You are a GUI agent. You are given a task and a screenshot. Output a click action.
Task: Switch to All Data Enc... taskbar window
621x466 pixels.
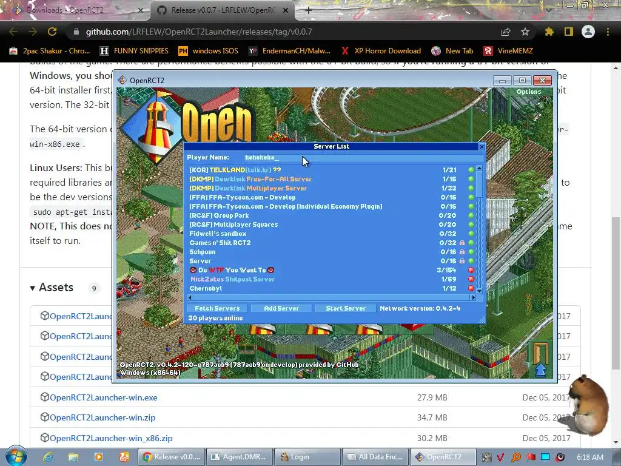(x=375, y=457)
